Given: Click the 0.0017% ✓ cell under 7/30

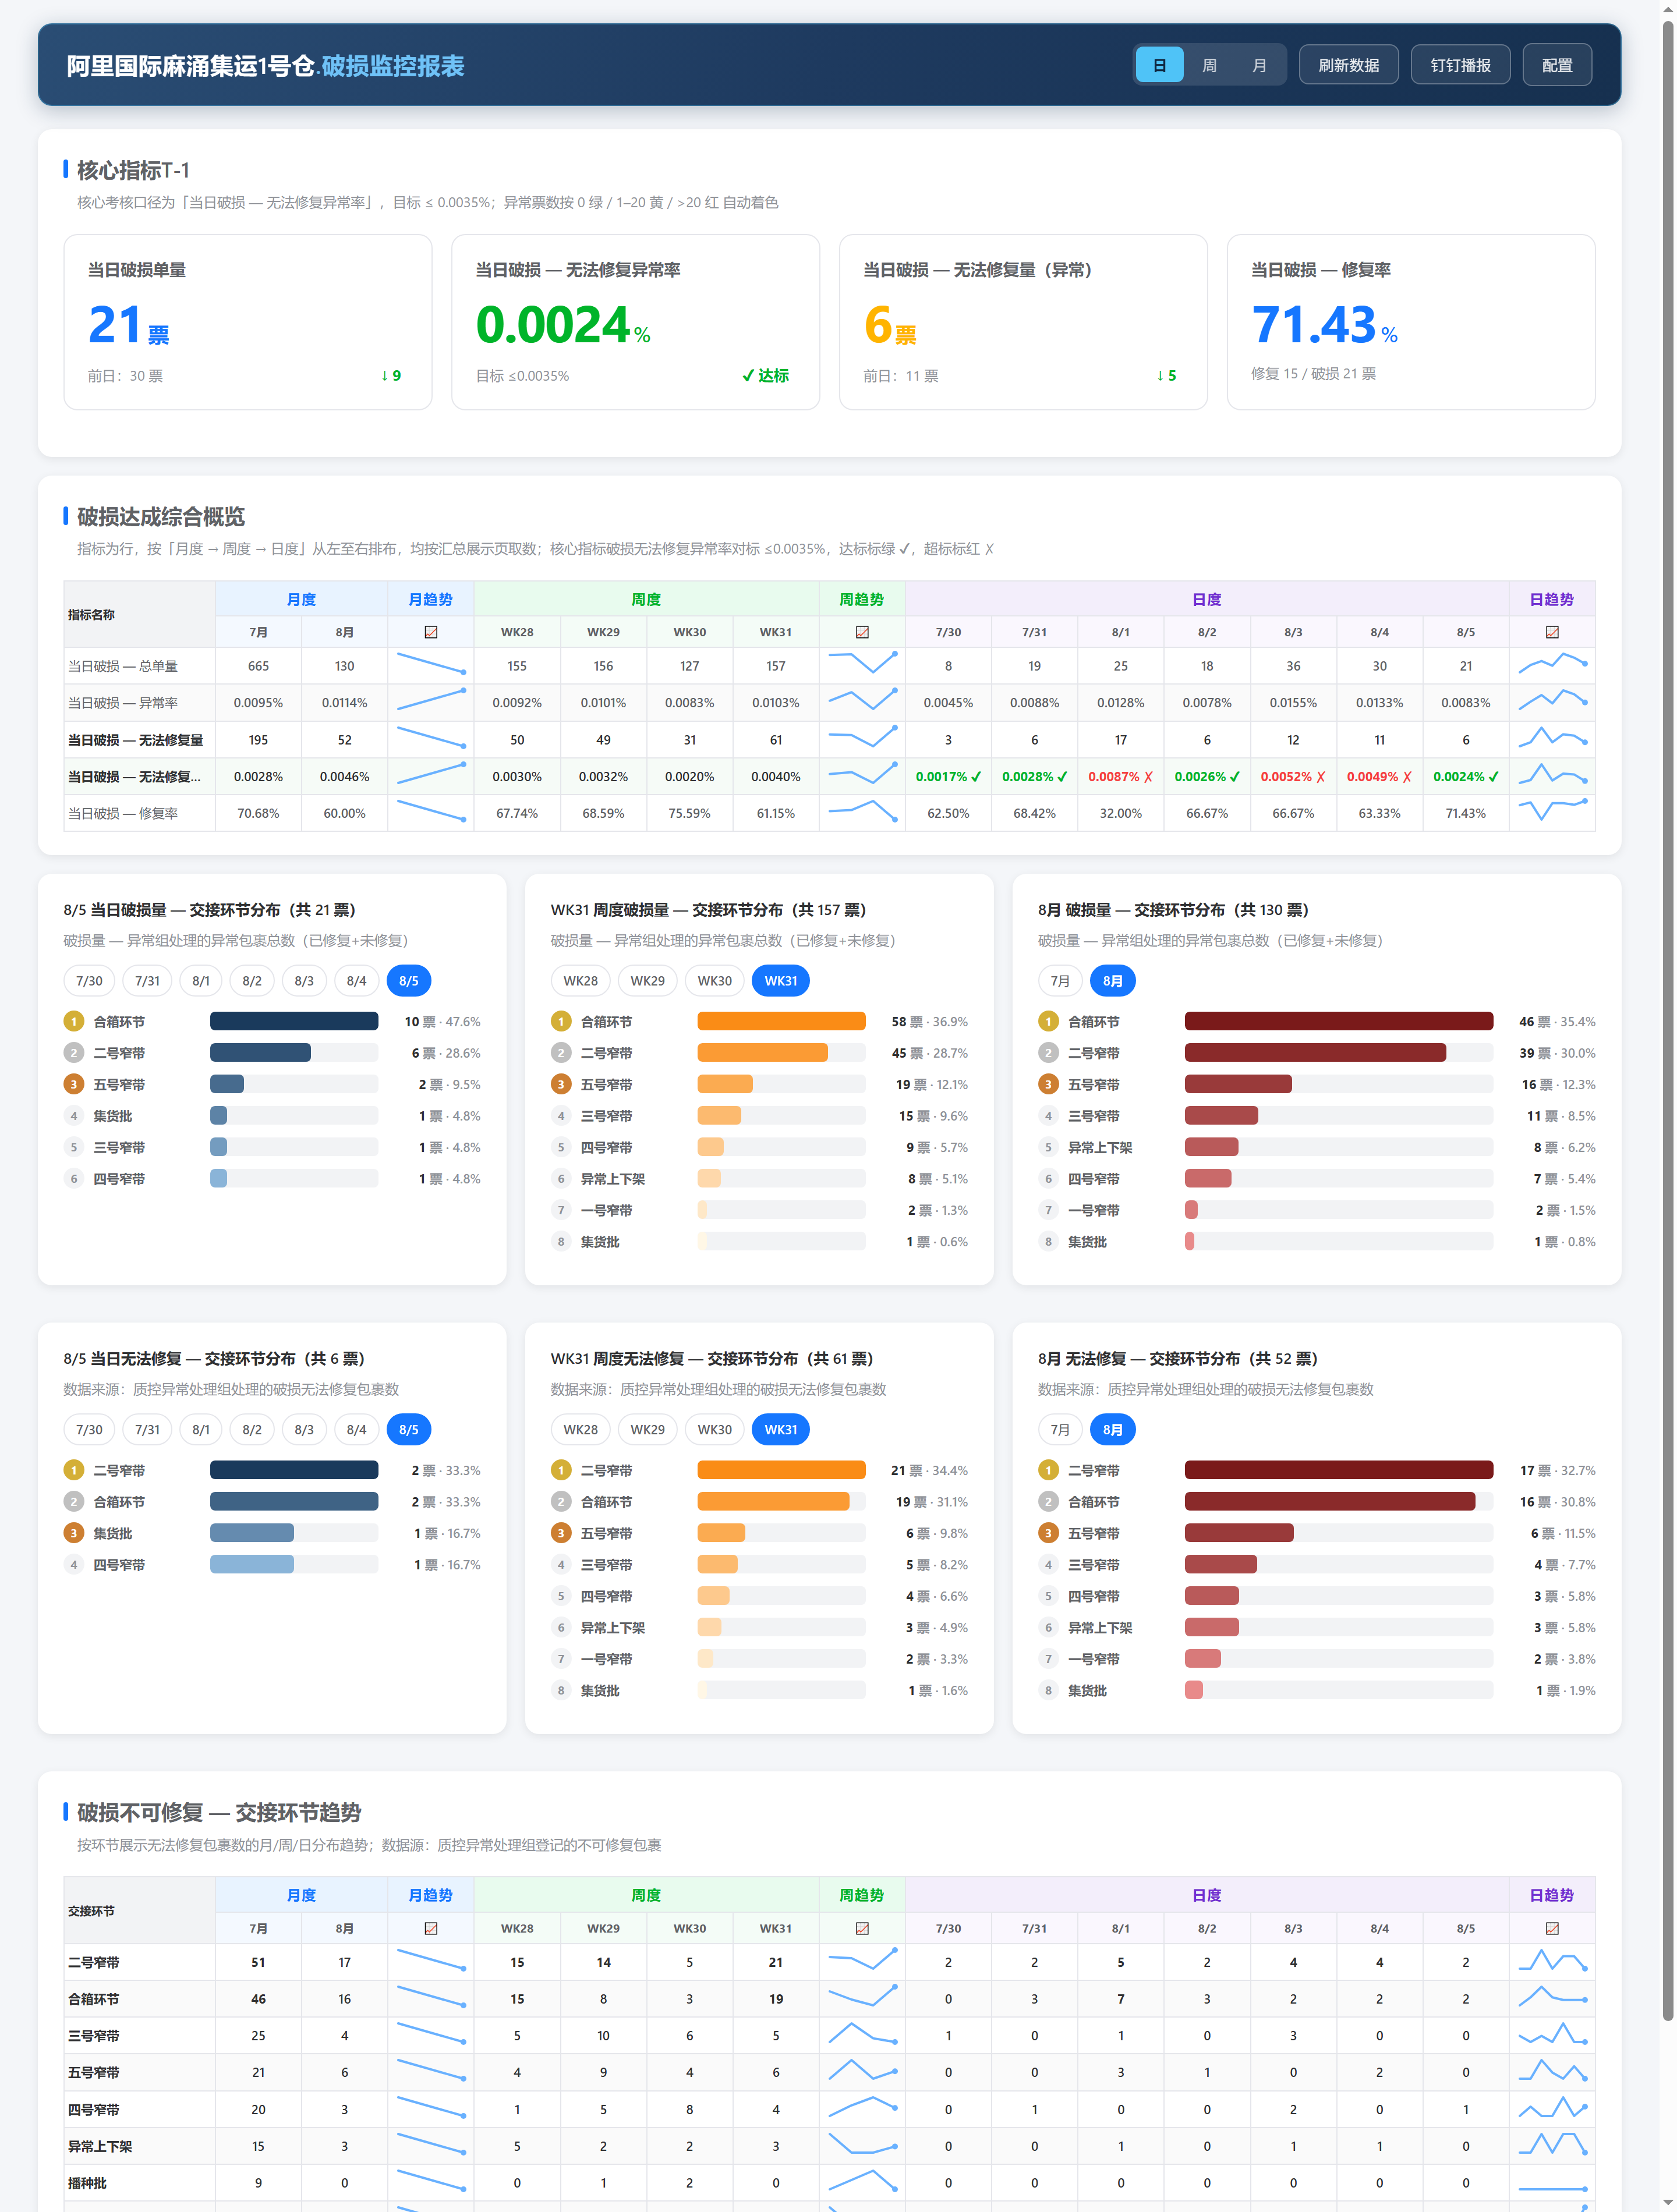Looking at the screenshot, I should (949, 777).
